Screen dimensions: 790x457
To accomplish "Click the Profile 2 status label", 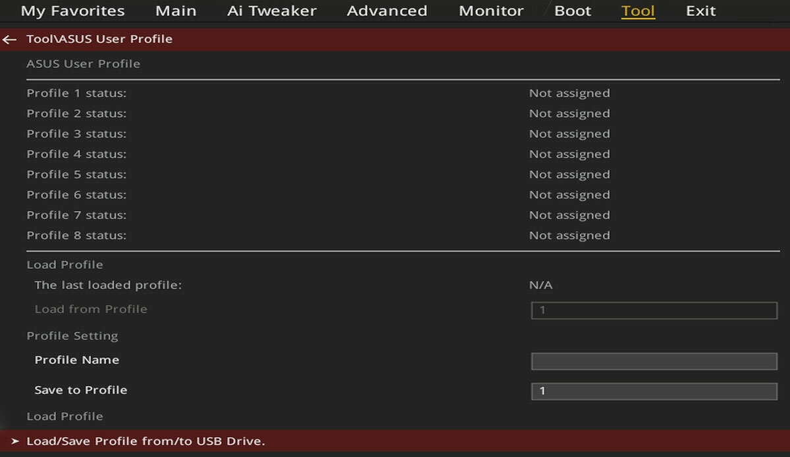I will click(76, 114).
